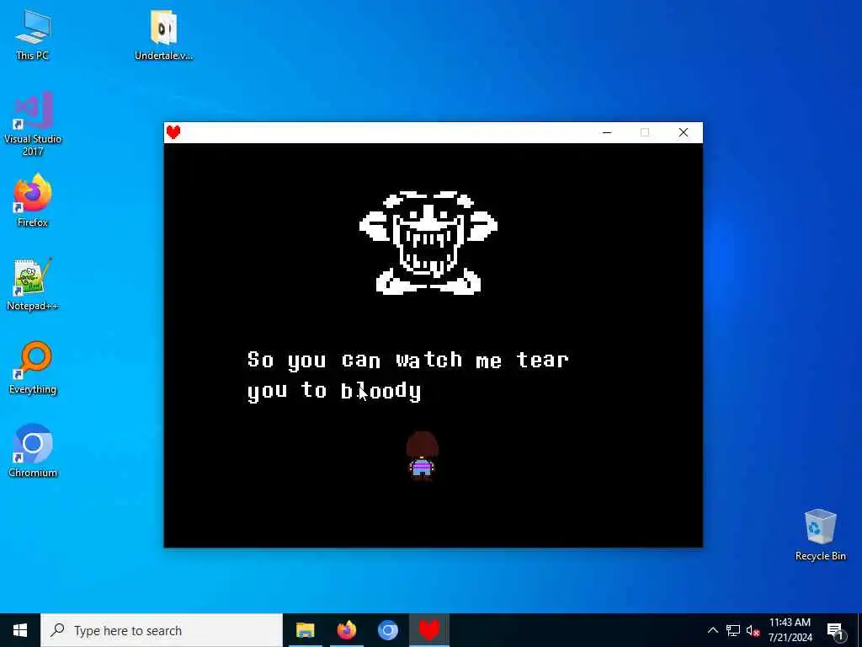
Task: Click the 'So you can watch me tear' dialogue text
Action: [x=408, y=360]
